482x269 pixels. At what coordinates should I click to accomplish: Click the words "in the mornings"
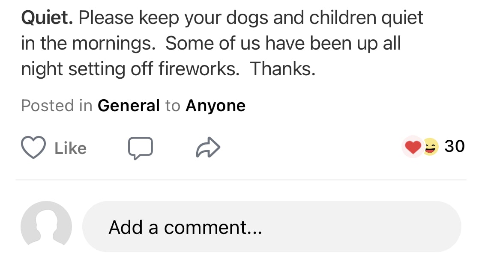pyautogui.click(x=88, y=43)
